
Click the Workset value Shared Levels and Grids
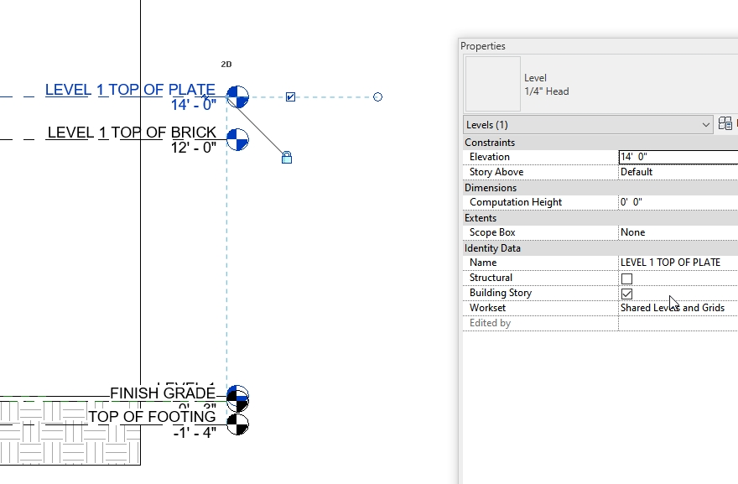click(678, 308)
